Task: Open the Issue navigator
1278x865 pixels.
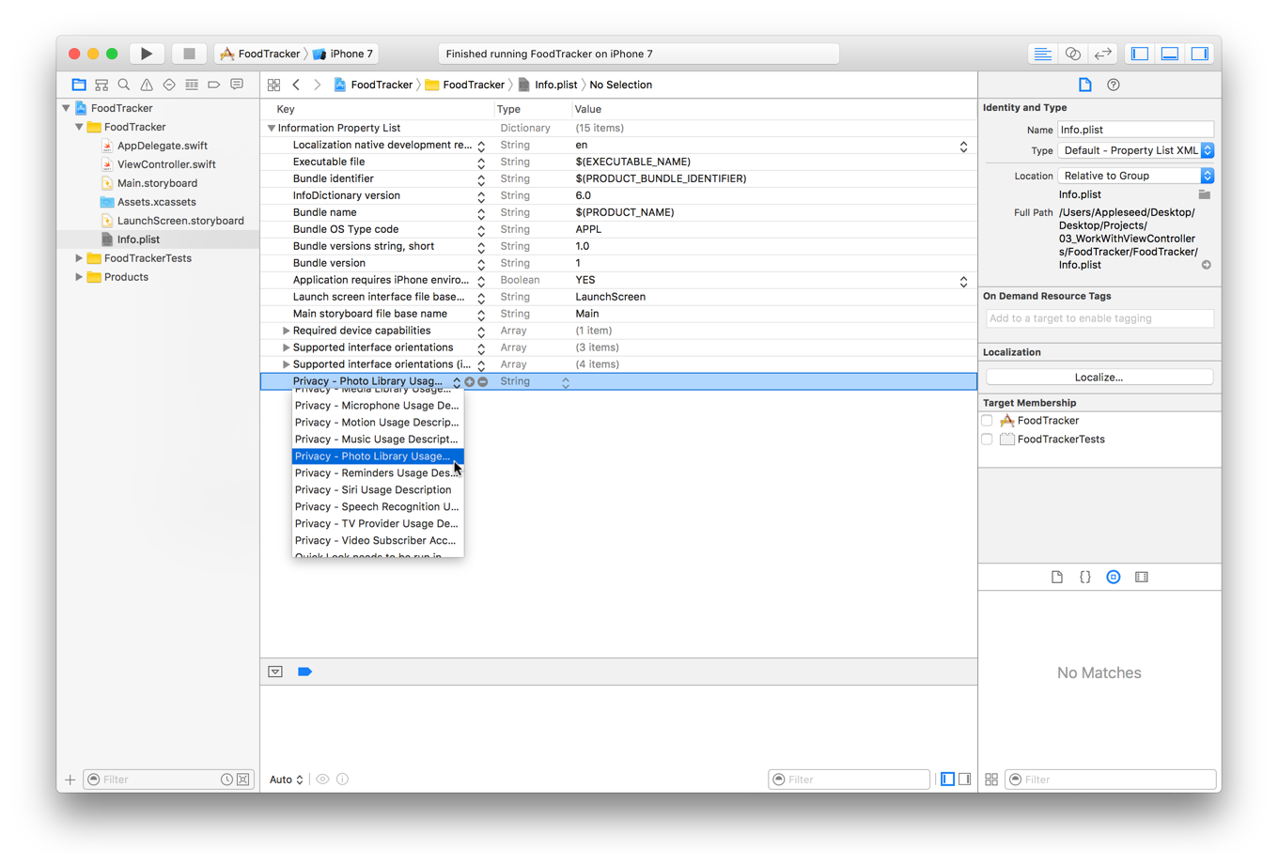Action: (x=147, y=85)
